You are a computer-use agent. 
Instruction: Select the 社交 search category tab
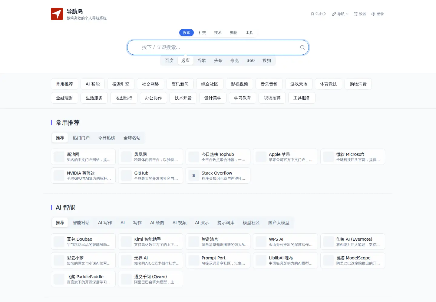coord(202,33)
